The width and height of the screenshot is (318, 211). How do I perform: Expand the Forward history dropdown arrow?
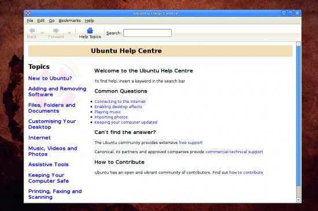pos(69,32)
